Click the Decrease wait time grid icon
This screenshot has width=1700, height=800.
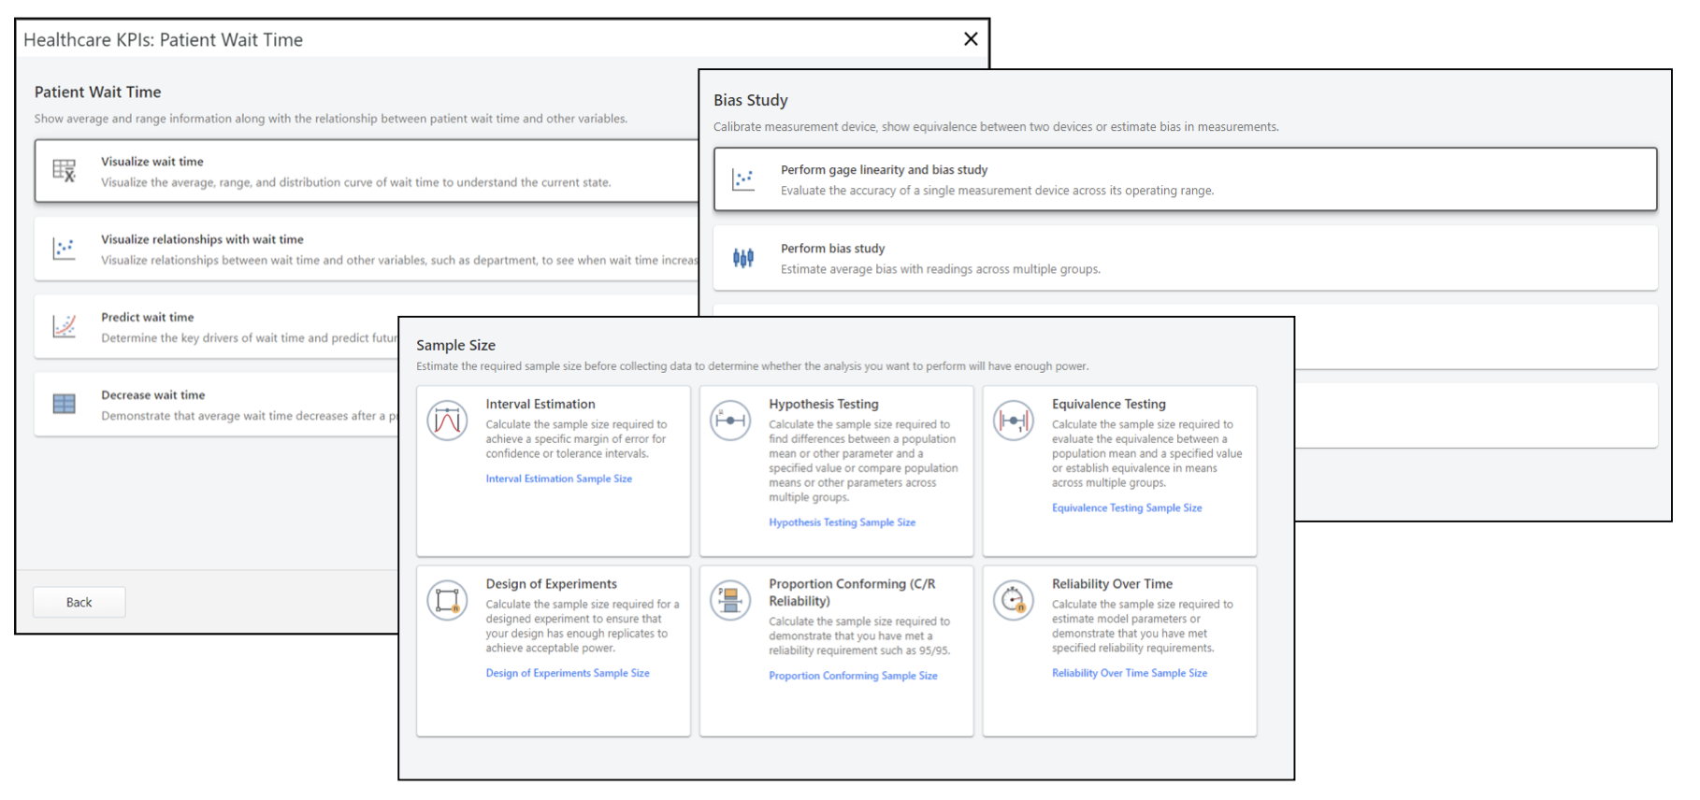[64, 404]
